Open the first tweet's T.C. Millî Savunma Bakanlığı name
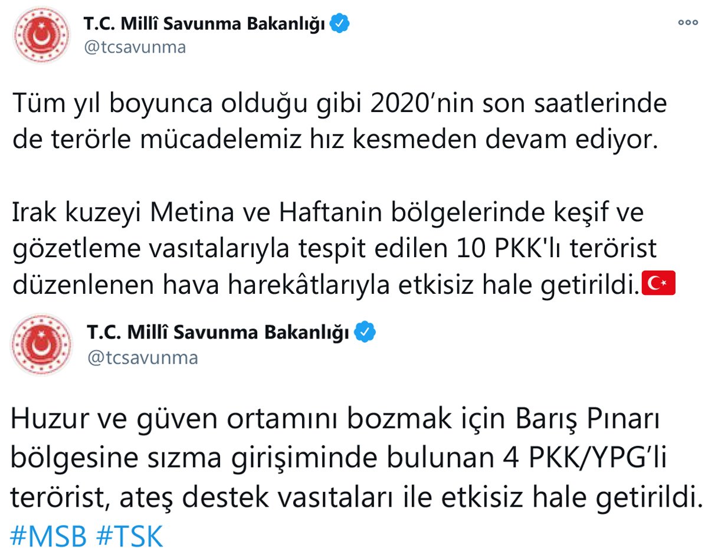Screen dimensions: 708x558 point(205,24)
